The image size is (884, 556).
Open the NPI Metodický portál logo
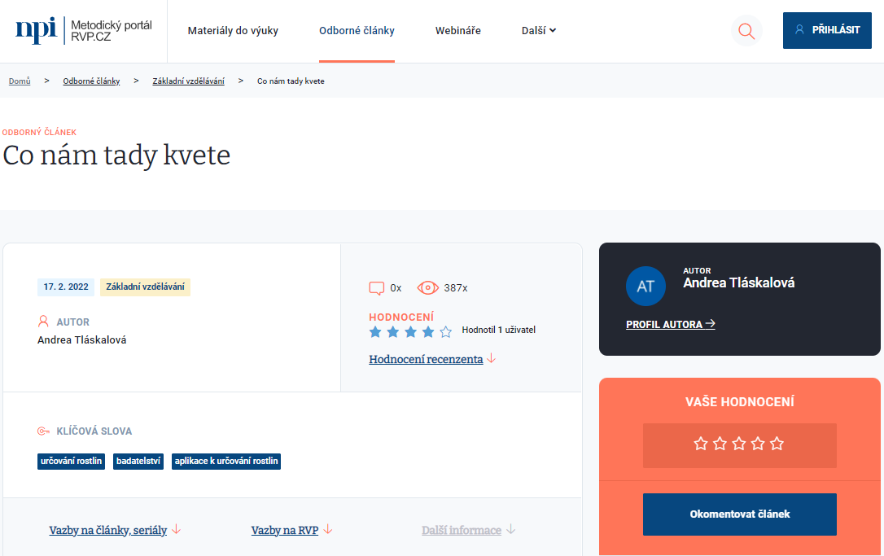[84, 31]
